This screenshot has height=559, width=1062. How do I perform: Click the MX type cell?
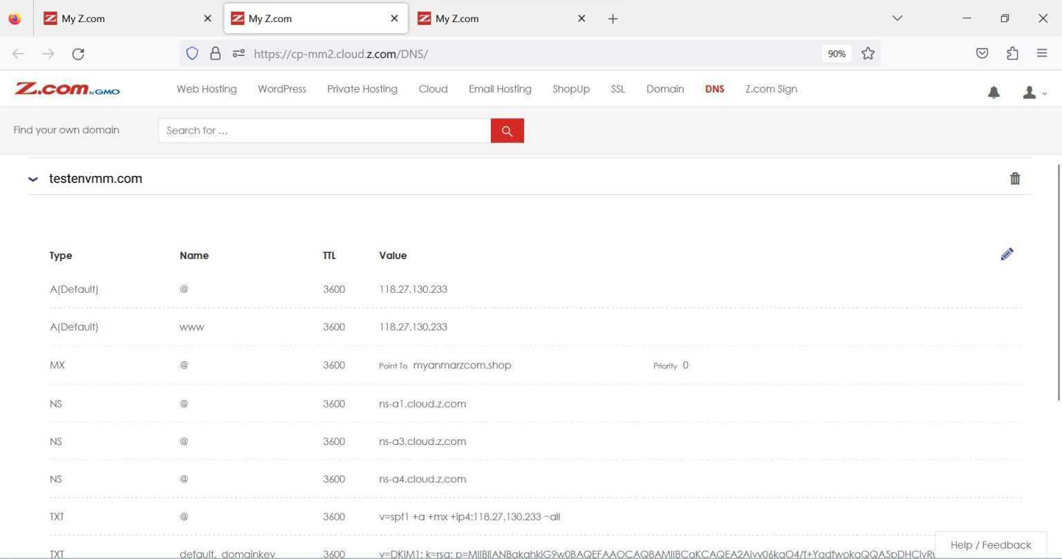pyautogui.click(x=57, y=365)
